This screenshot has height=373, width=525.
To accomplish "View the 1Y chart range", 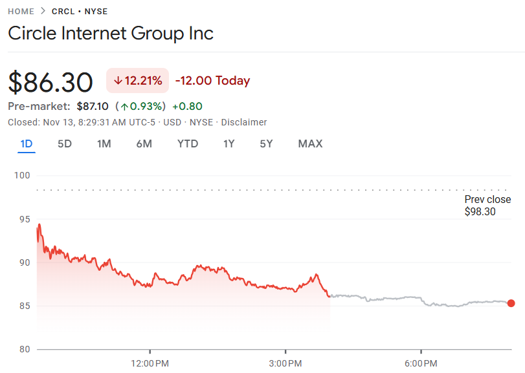I will point(229,144).
